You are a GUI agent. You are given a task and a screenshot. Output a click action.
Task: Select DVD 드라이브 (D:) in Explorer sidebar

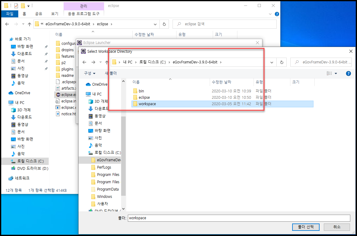(30, 168)
